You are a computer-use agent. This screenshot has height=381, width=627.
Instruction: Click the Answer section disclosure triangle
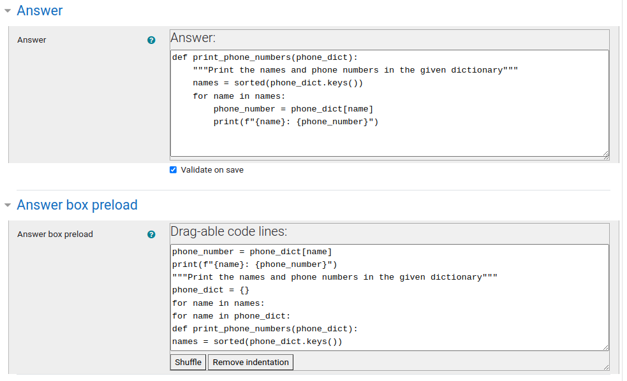8,11
